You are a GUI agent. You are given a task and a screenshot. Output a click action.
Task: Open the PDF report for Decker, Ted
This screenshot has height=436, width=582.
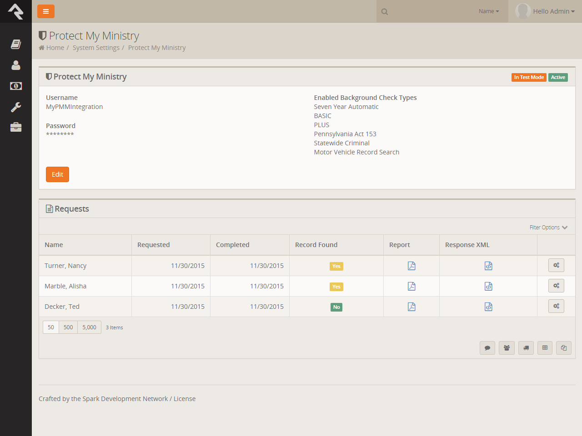tap(411, 307)
